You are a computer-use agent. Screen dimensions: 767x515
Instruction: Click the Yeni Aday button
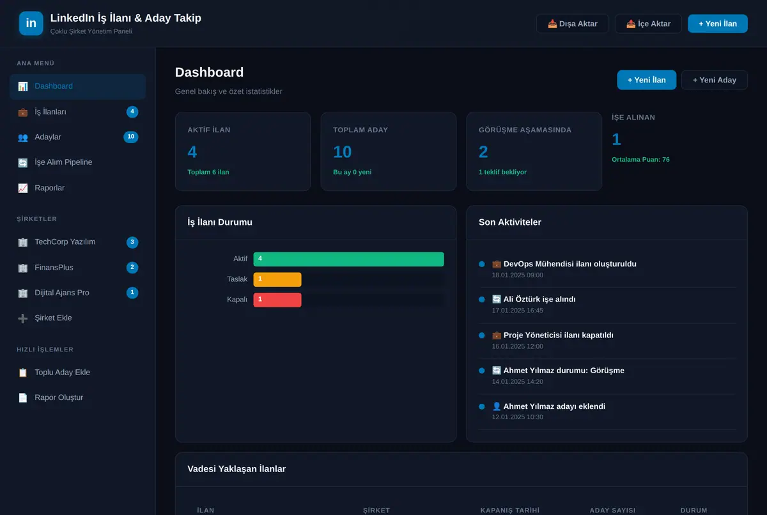click(x=715, y=80)
